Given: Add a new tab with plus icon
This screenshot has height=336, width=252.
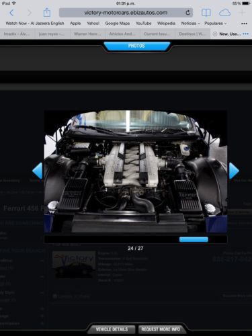Looking at the screenshot, I should (x=242, y=13).
